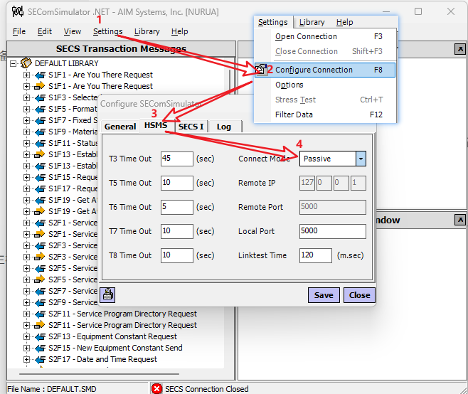Click the SEComSimulator app icon in title bar
This screenshot has height=394, width=468.
pos(18,11)
